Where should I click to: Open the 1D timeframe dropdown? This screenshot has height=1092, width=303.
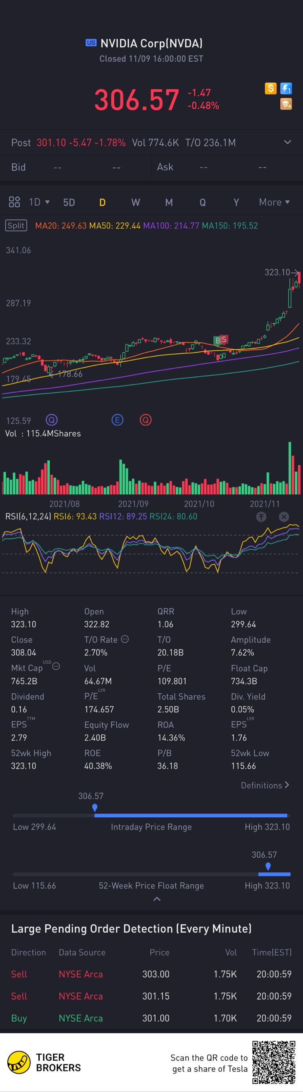pos(39,202)
